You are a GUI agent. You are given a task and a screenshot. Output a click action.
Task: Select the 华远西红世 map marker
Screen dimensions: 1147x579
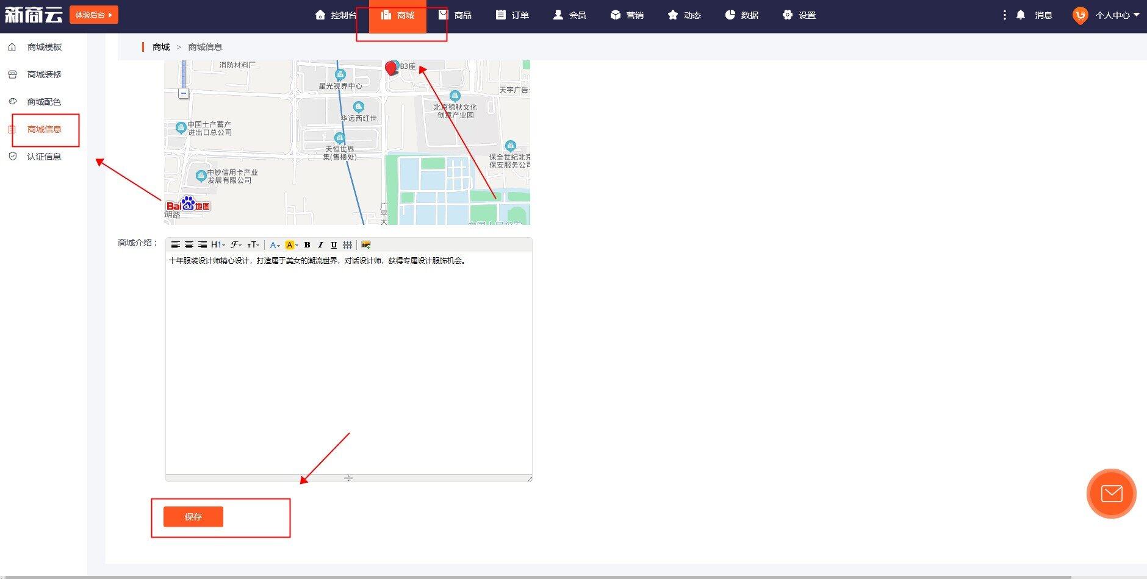(x=359, y=107)
